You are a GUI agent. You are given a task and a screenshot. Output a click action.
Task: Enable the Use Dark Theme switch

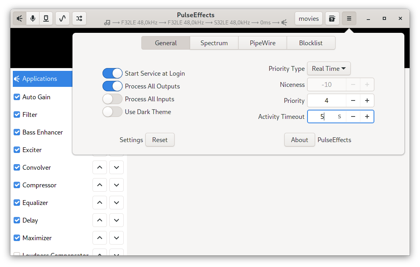click(x=113, y=112)
